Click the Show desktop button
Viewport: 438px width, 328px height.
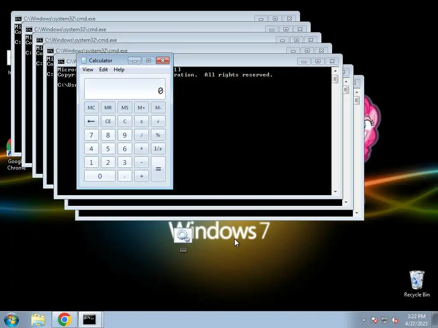(435, 320)
